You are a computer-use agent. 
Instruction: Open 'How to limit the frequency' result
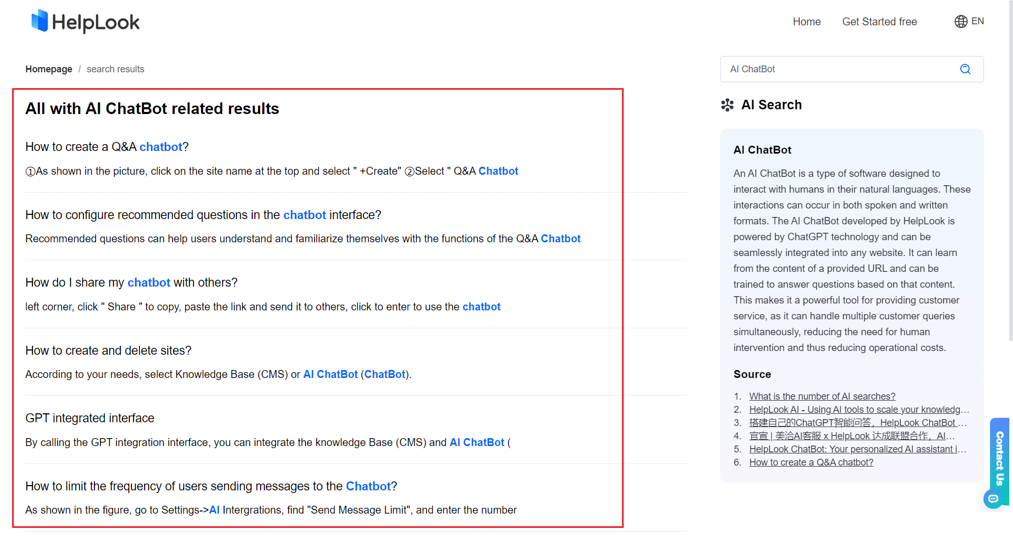[211, 486]
